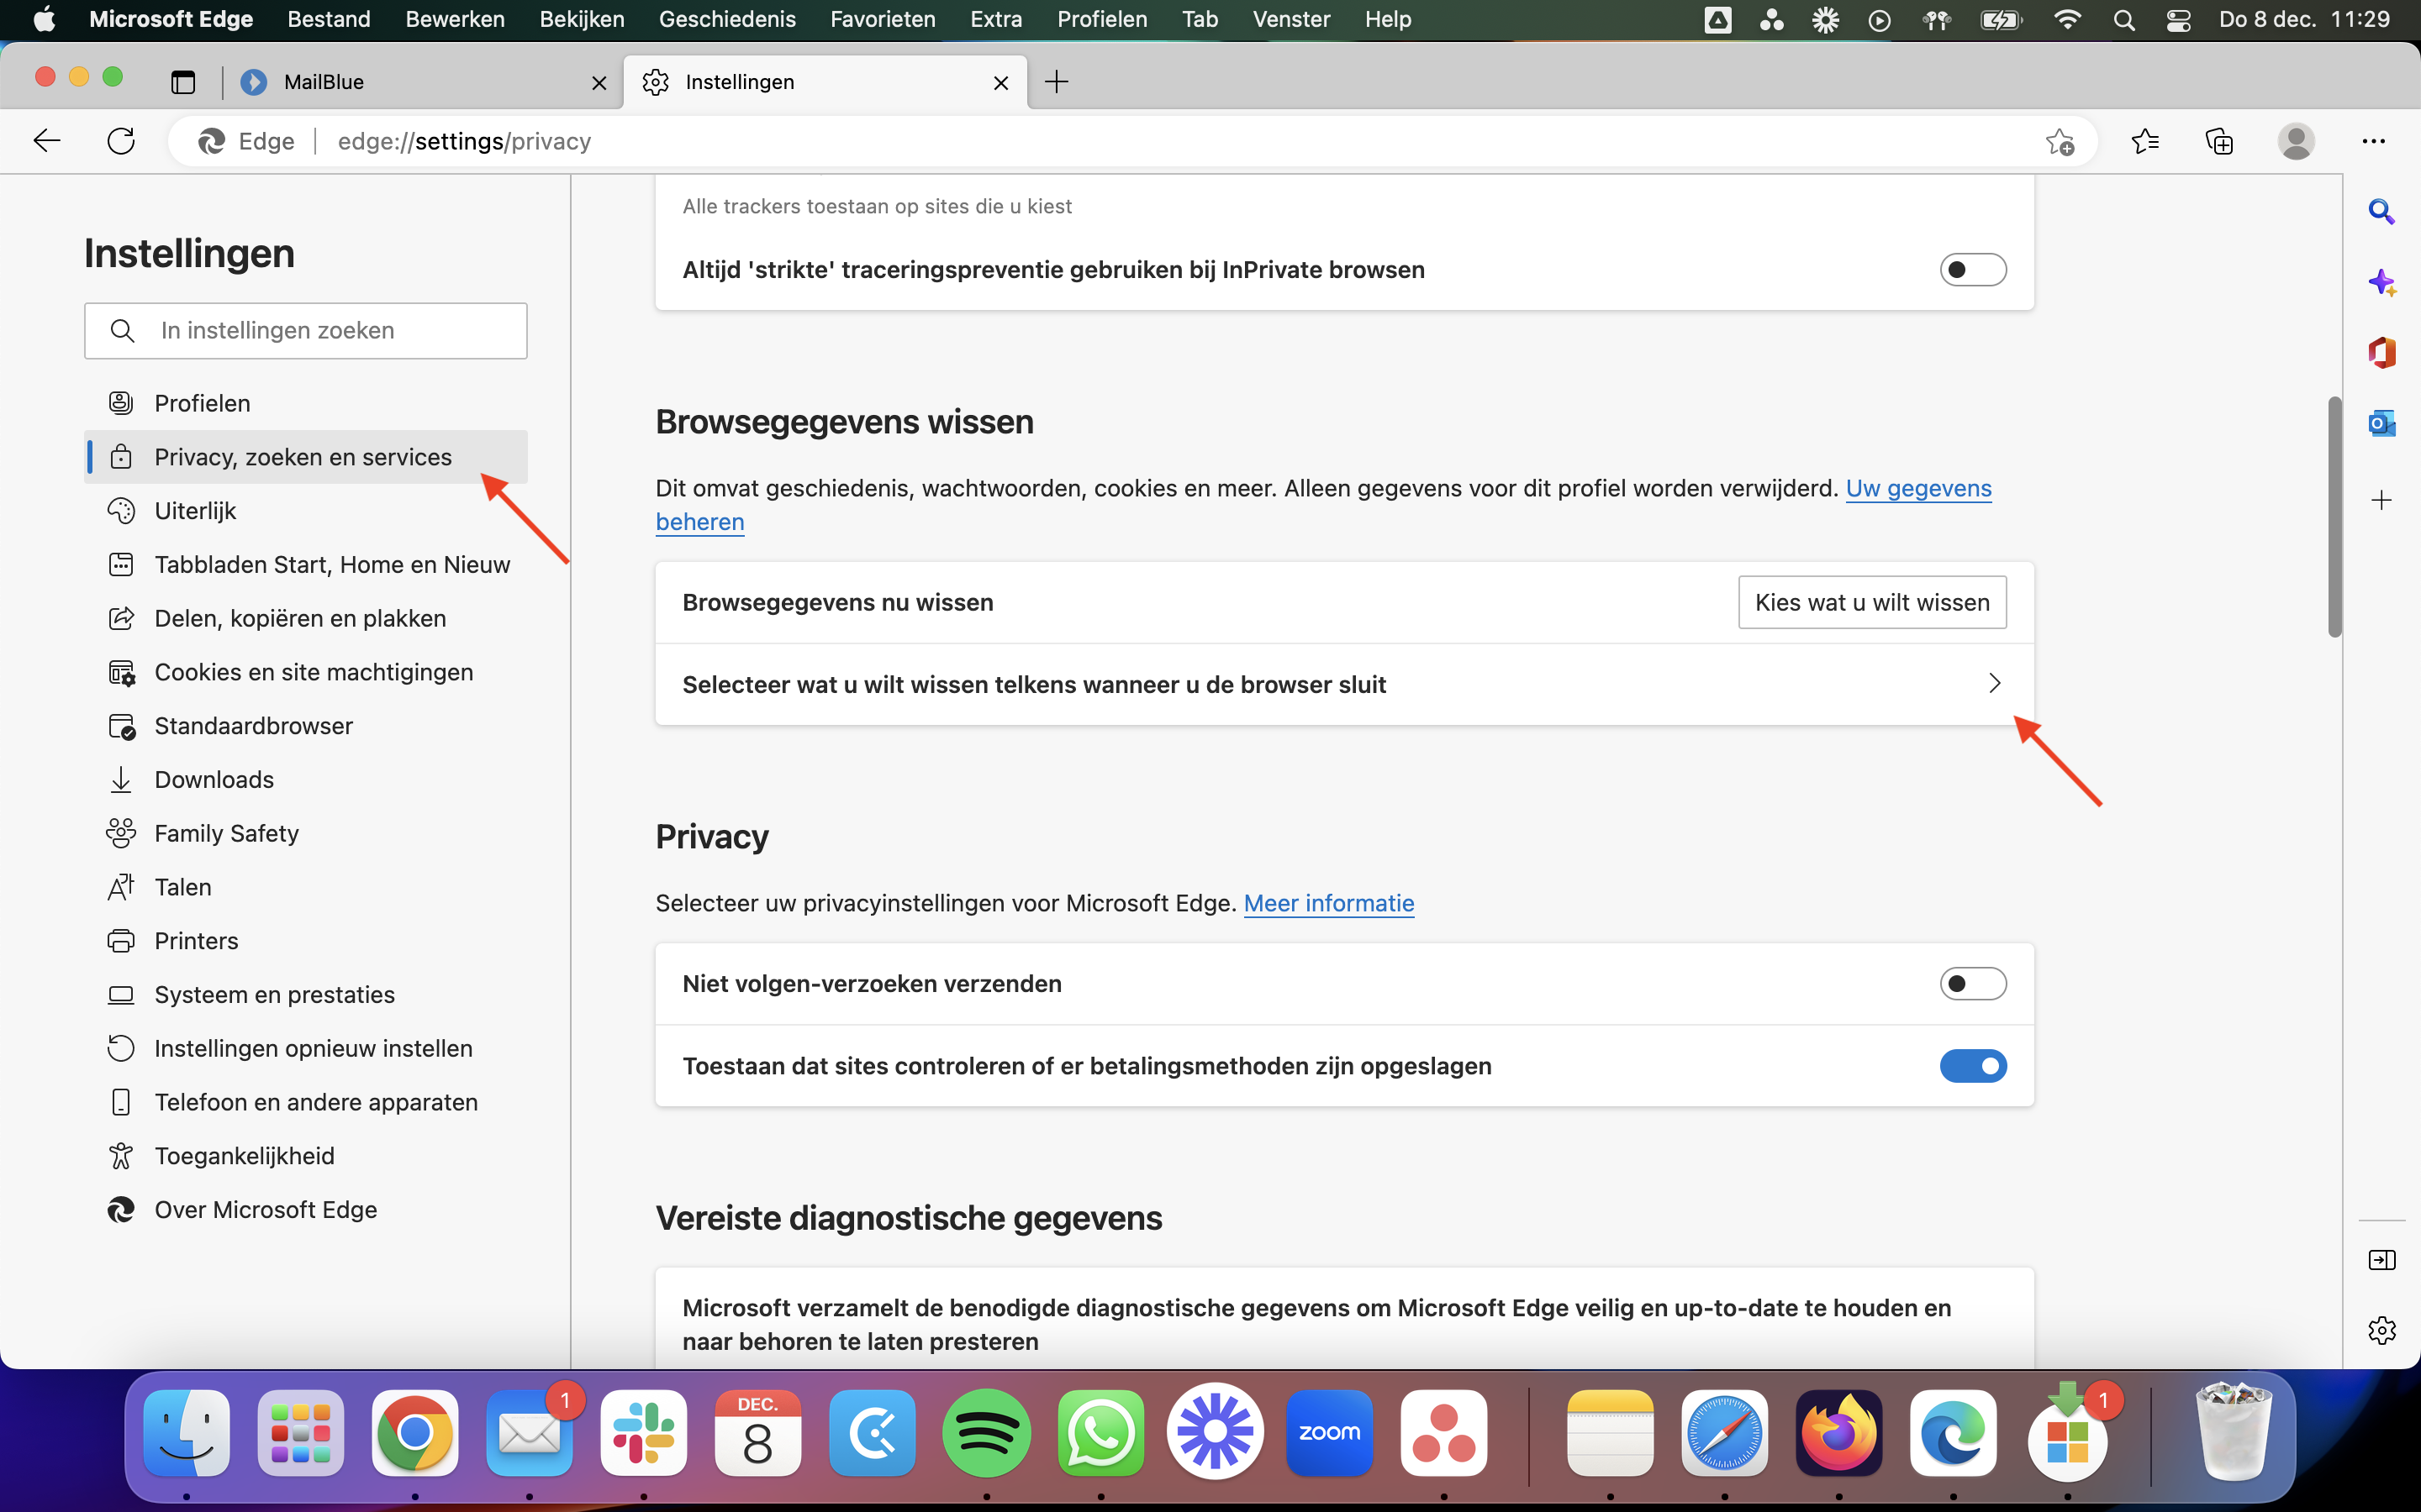Open the Bestand menu

[x=330, y=20]
